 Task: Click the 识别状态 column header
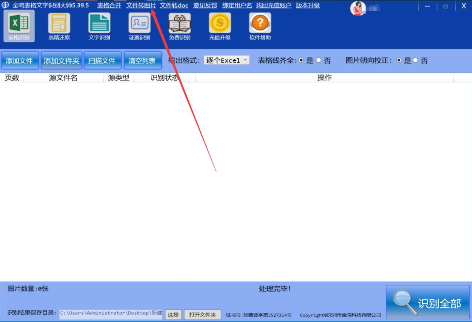click(x=165, y=78)
